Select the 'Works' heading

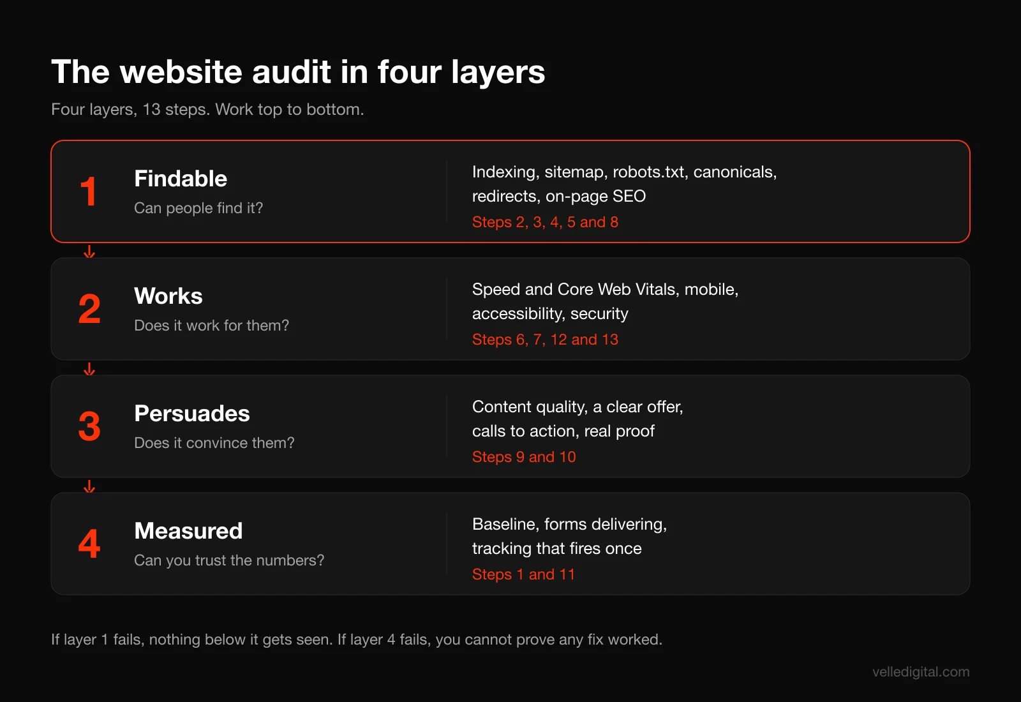click(168, 296)
